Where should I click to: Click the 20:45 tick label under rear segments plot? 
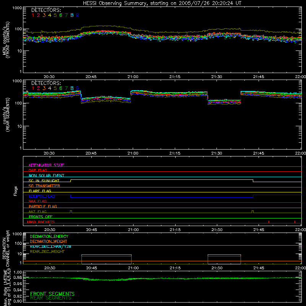coord(91,153)
